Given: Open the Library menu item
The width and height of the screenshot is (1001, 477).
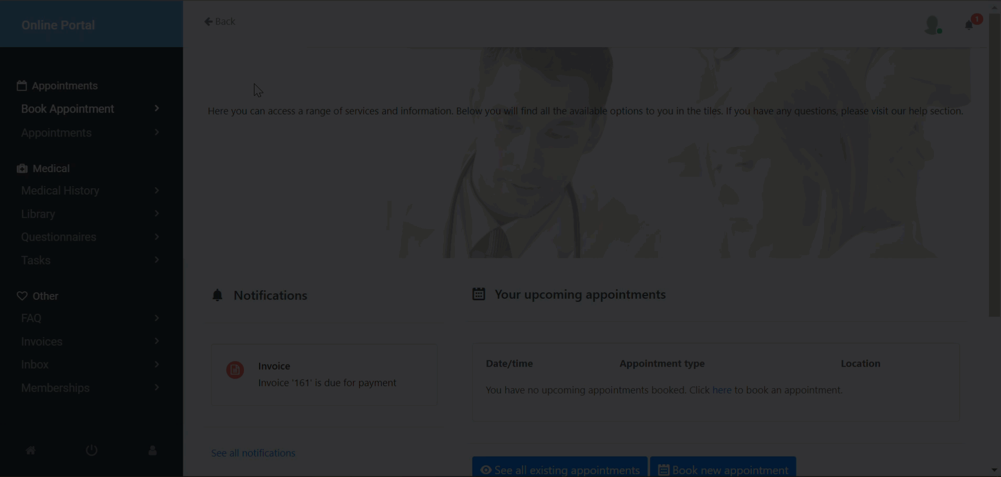Looking at the screenshot, I should click(38, 214).
